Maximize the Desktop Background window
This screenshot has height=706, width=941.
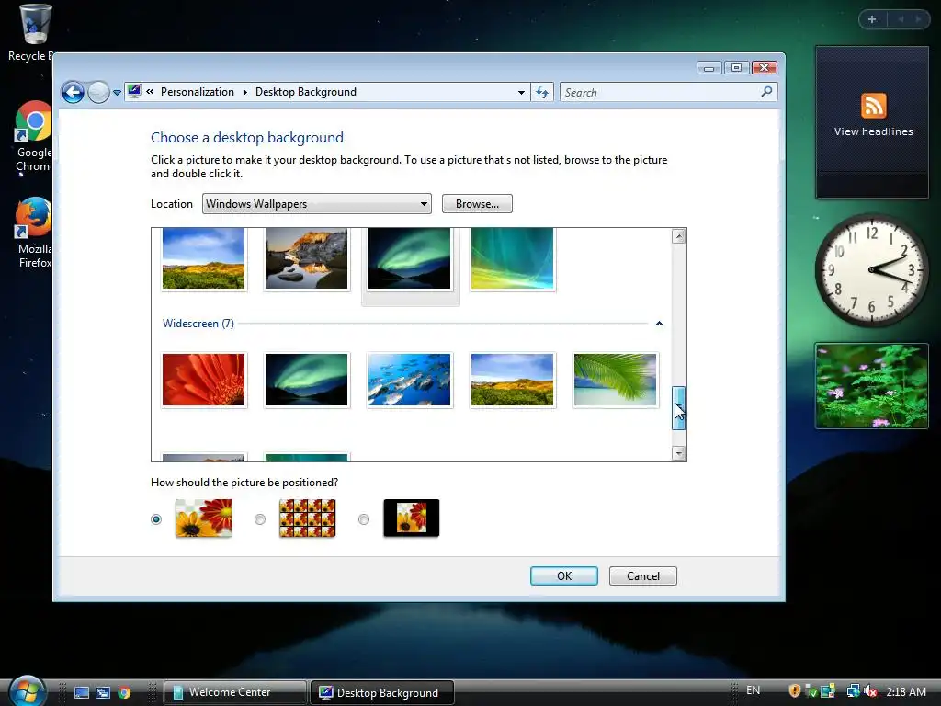click(736, 68)
